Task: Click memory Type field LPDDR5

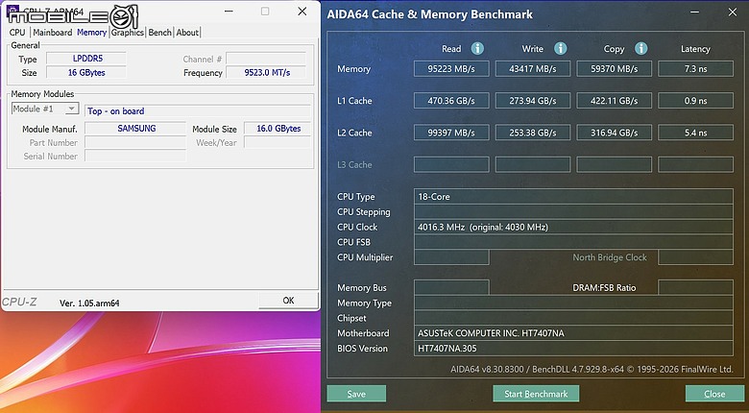Action: pyautogui.click(x=86, y=59)
